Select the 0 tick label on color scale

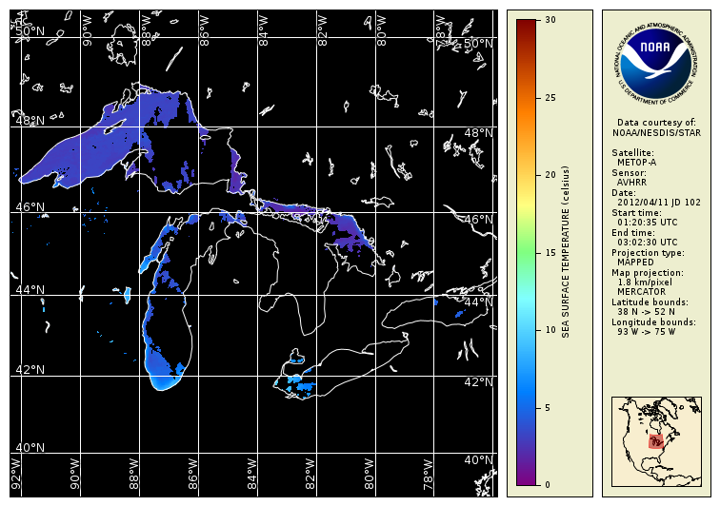[x=548, y=484]
